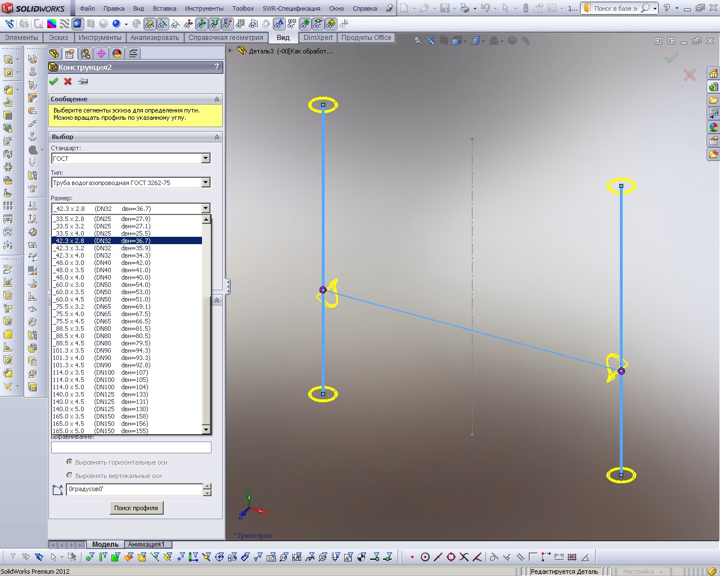Switch to the Анимация1 tab

point(146,544)
